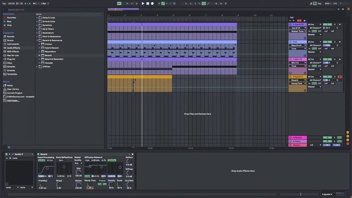Open Current Project in Places
Image resolution: width=352 pixels, height=198 pixels.
coord(14,93)
